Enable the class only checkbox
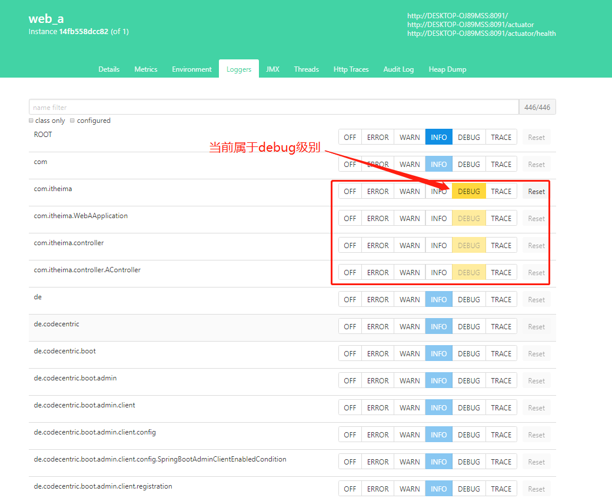 pyautogui.click(x=31, y=121)
